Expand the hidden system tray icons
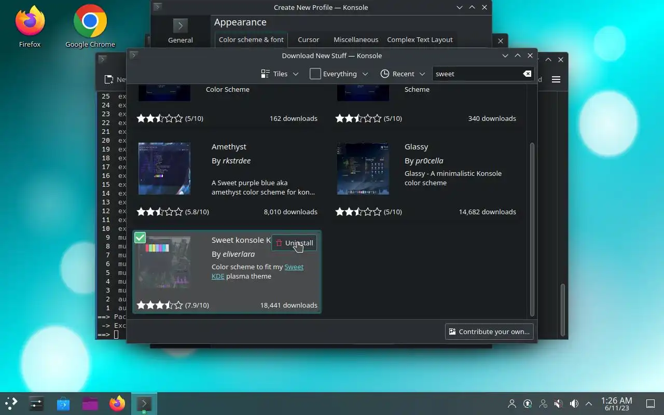The height and width of the screenshot is (415, 664). tap(589, 404)
